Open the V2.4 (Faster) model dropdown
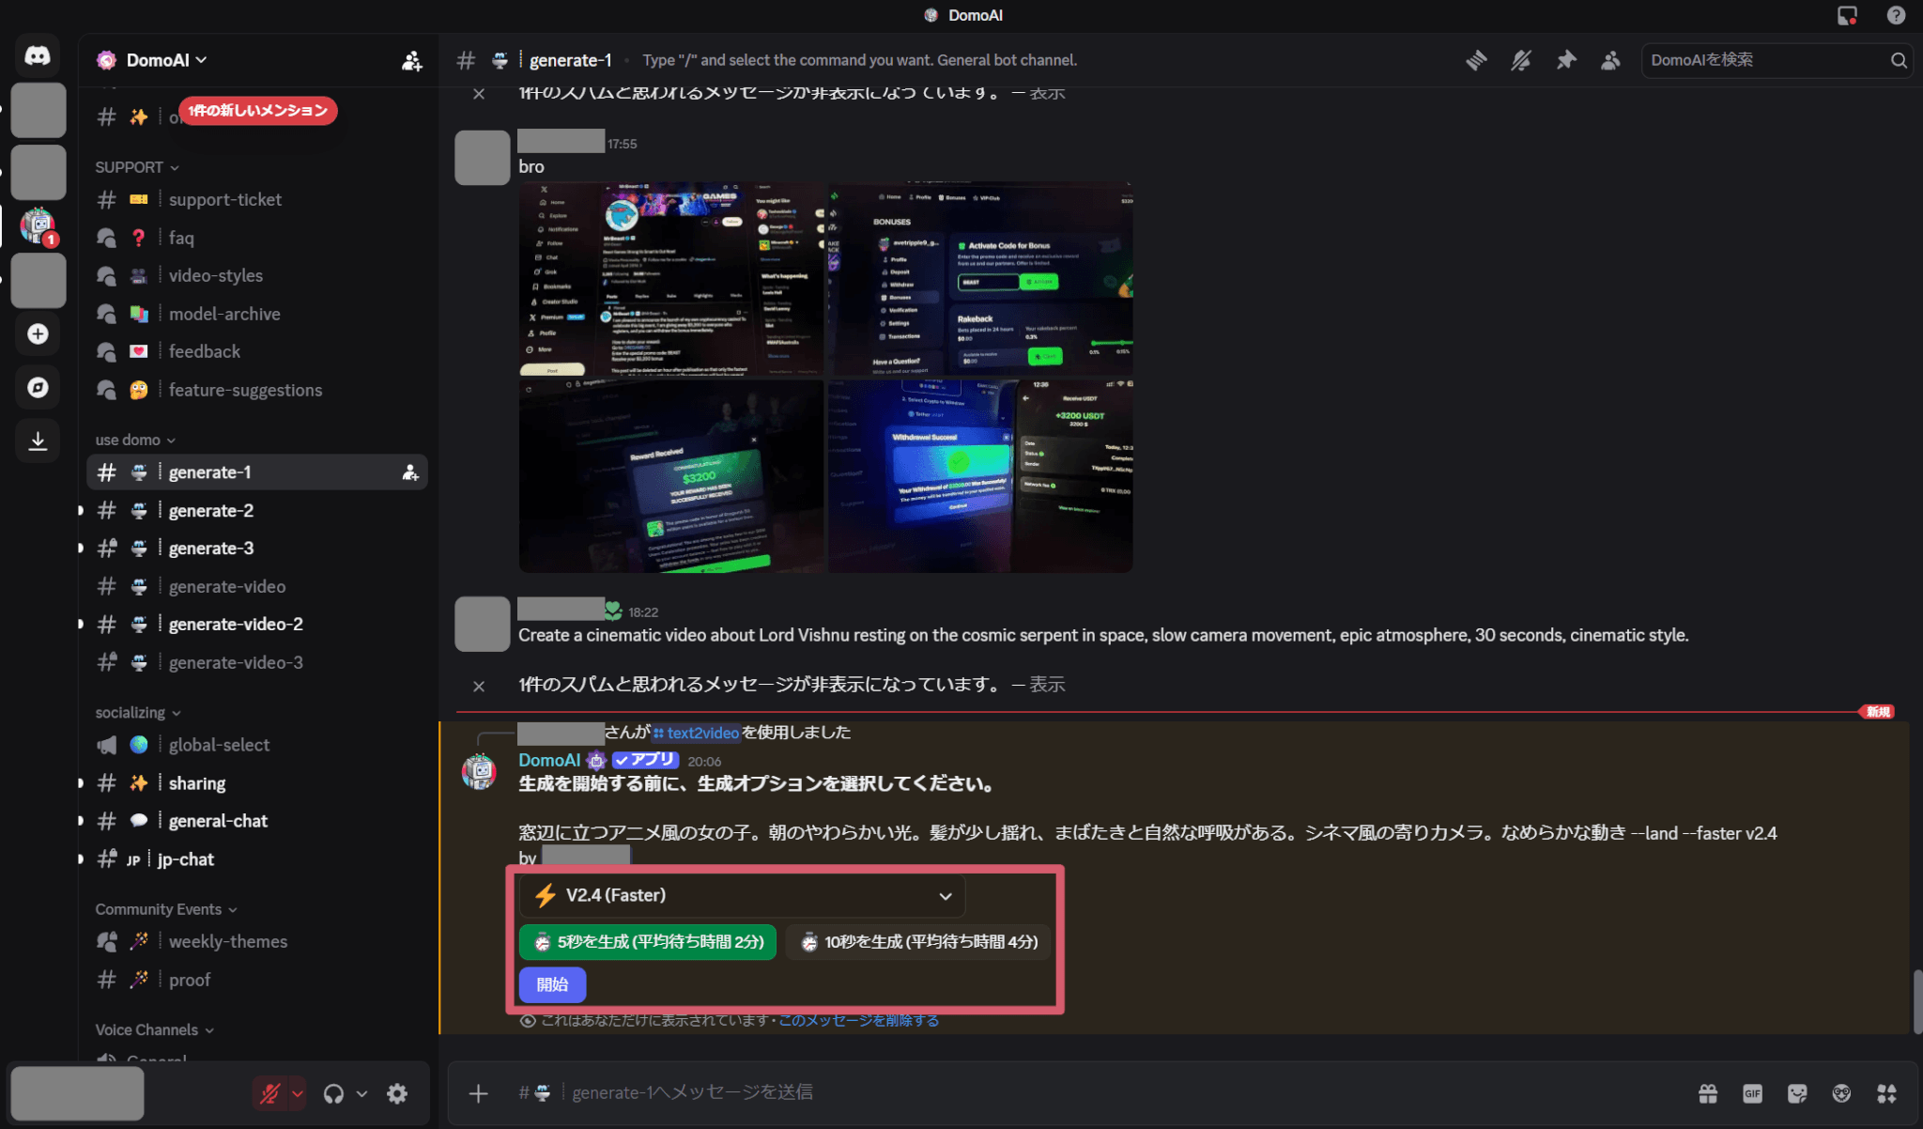 pyautogui.click(x=742, y=896)
